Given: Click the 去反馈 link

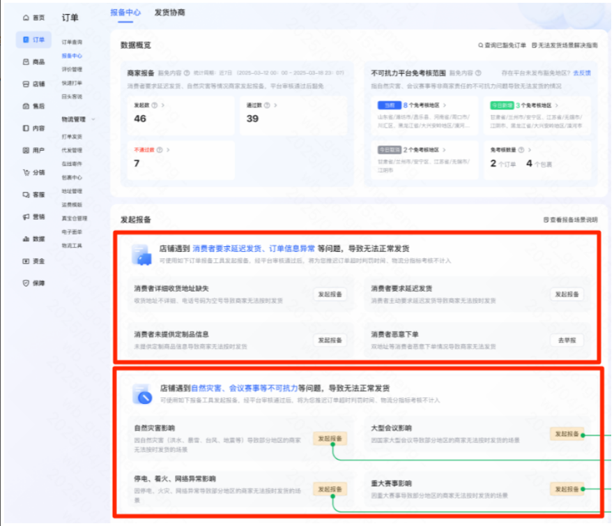Looking at the screenshot, I should [582, 73].
